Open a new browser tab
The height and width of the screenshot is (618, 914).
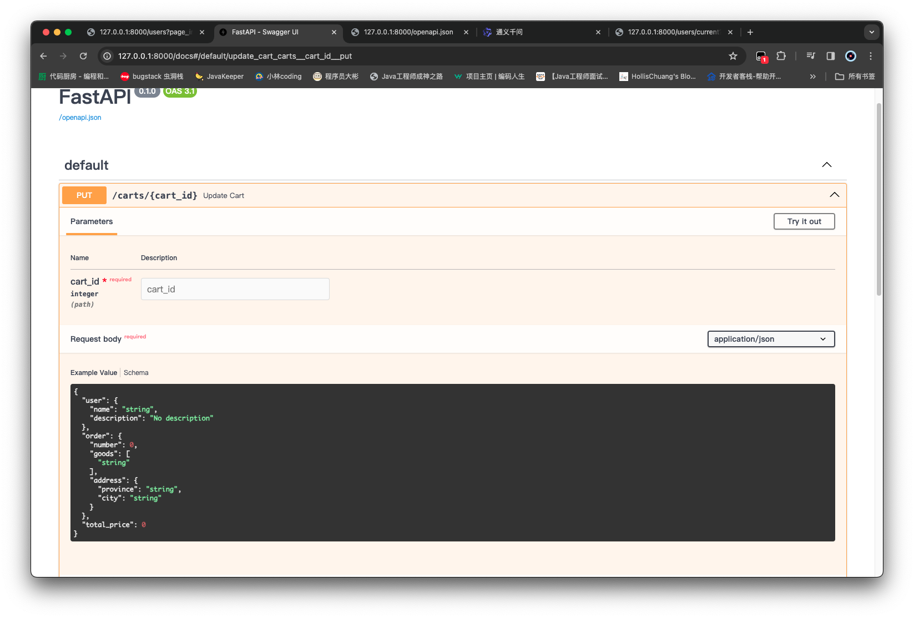750,32
